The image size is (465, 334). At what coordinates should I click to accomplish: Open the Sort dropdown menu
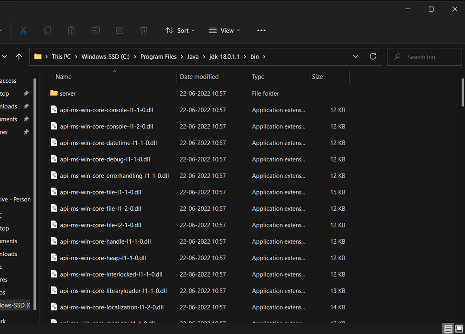click(180, 31)
